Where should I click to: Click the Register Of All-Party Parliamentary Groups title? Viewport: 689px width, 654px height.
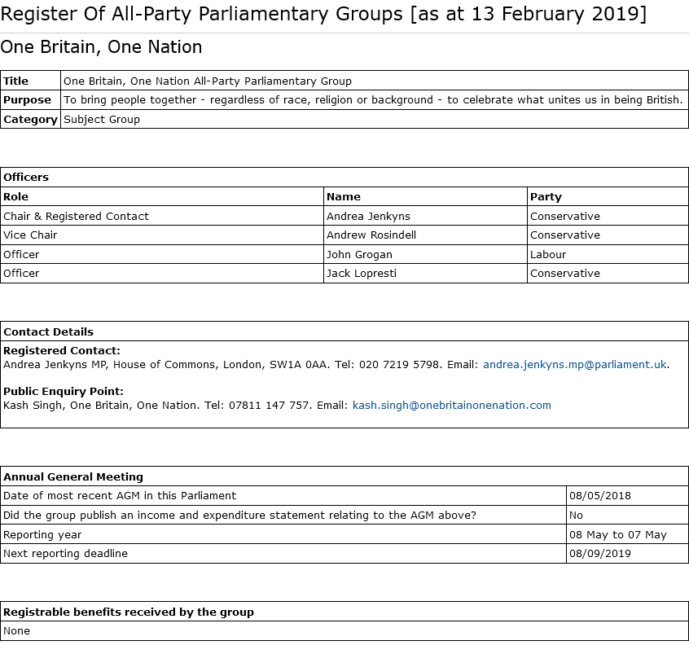[x=323, y=14]
